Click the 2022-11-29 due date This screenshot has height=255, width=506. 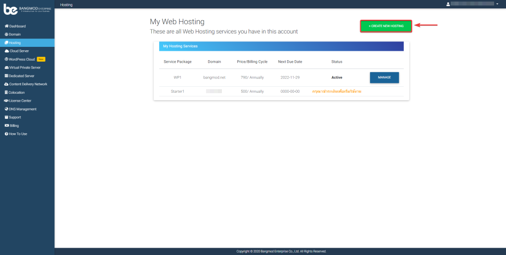point(290,77)
